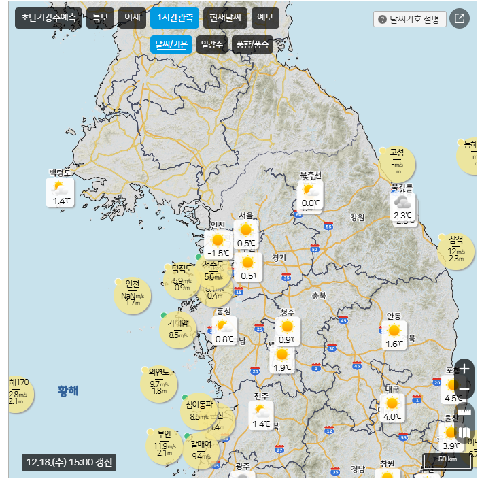Click the 12.18.(수) 15:00 갱신 timestamp
The width and height of the screenshot is (482, 483).
pos(69,462)
